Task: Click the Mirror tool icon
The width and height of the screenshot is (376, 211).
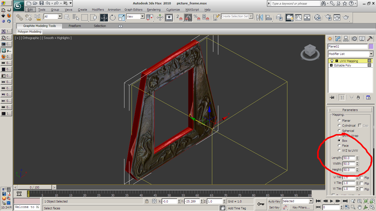Action: click(260, 18)
